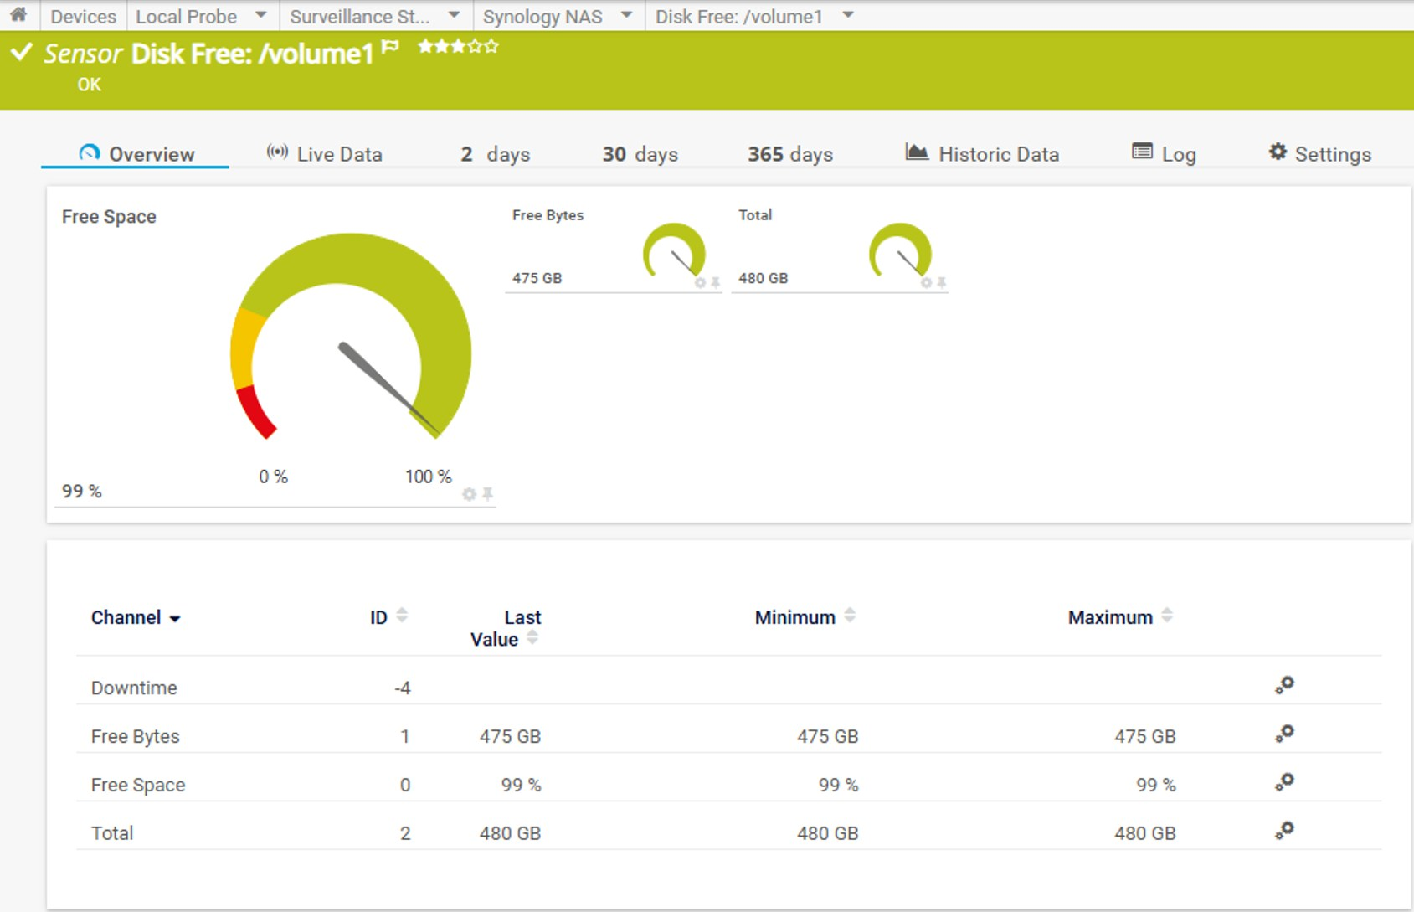Viewport: 1414px width, 912px height.
Task: Open settings gear for Downtime channel
Action: [1284, 686]
